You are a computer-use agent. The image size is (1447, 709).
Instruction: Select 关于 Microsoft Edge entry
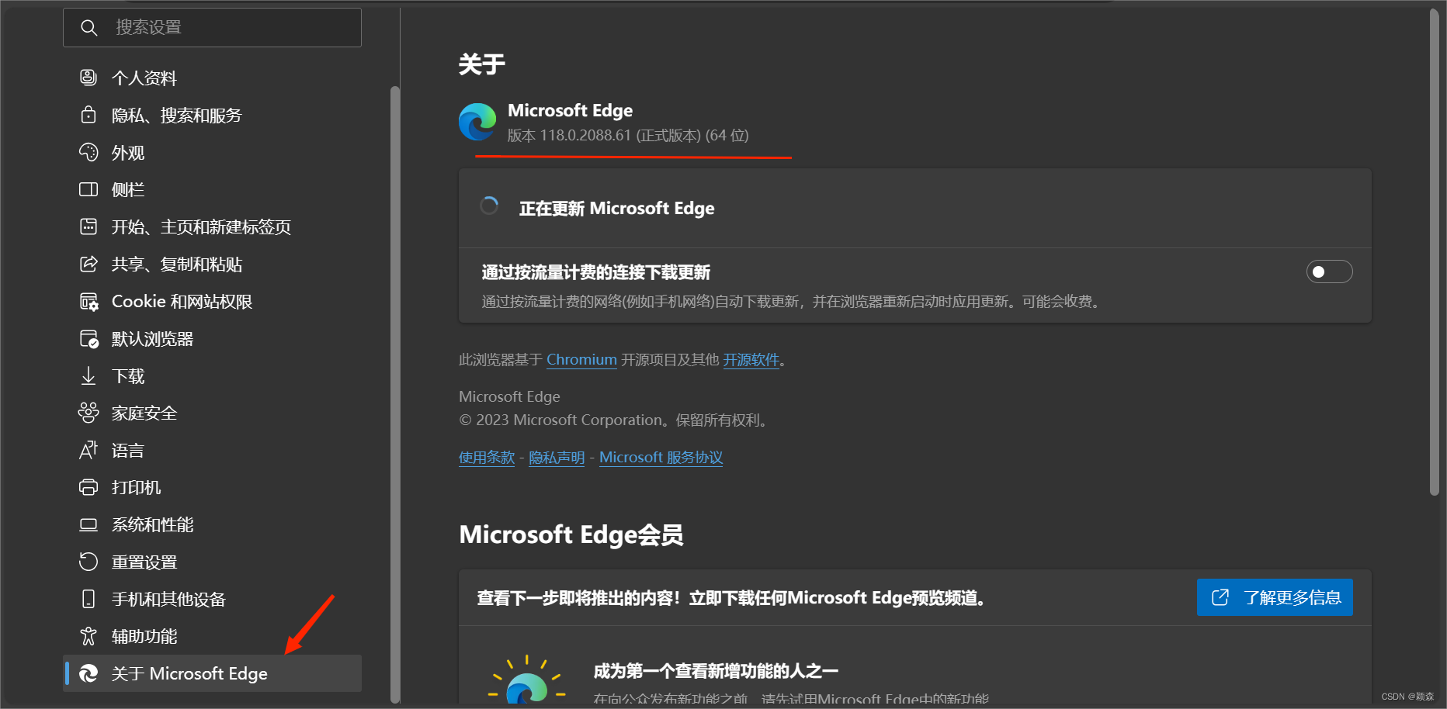click(x=212, y=673)
